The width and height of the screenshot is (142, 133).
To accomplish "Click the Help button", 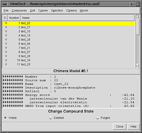I will (x=133, y=127).
